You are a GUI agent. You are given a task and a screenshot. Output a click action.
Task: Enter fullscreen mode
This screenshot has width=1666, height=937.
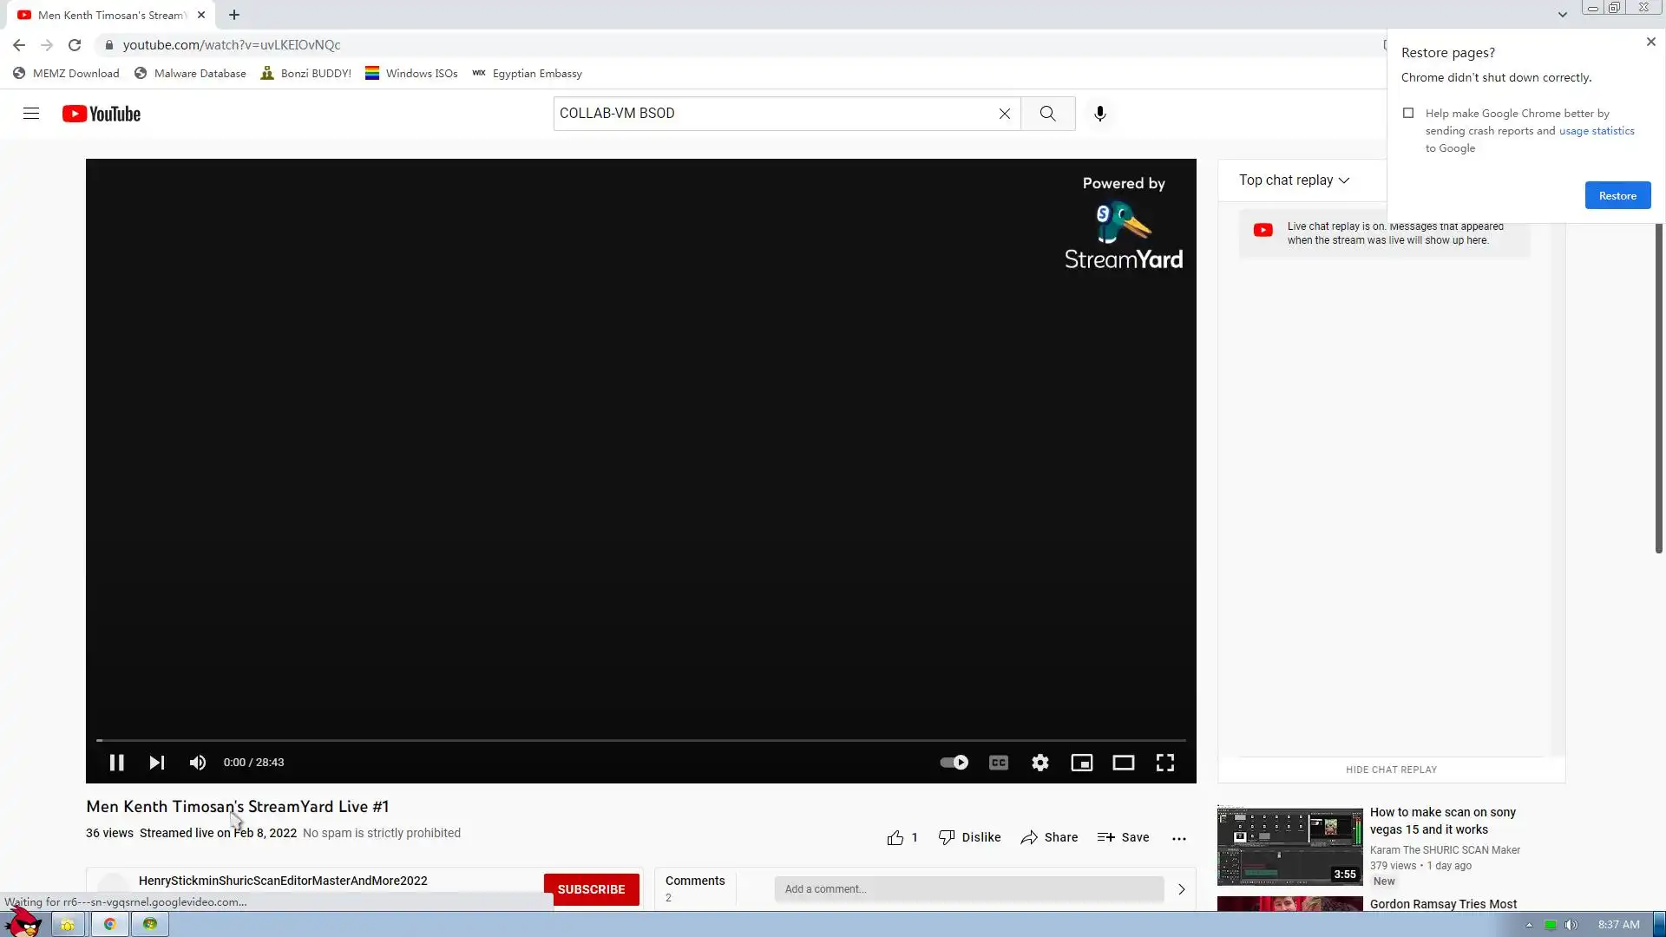click(1165, 763)
